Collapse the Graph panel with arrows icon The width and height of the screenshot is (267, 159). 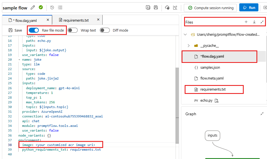(x=262, y=114)
